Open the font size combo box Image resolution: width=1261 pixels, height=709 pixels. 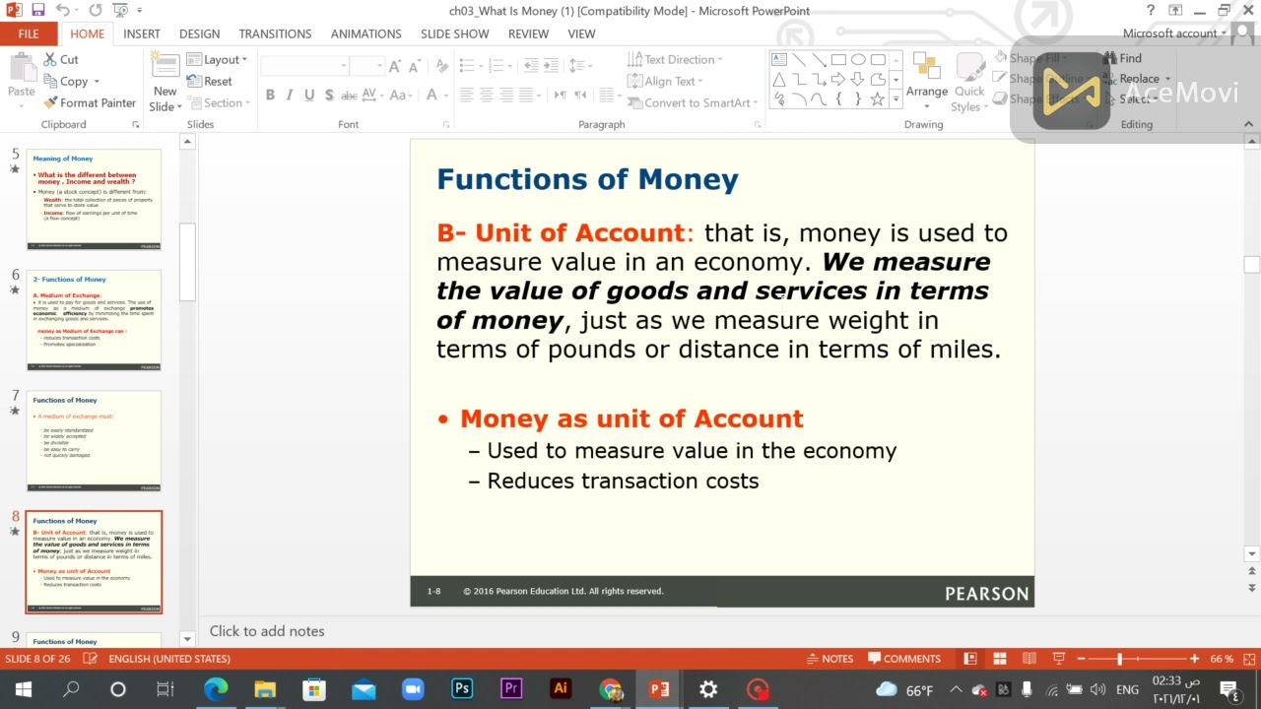coord(366,66)
